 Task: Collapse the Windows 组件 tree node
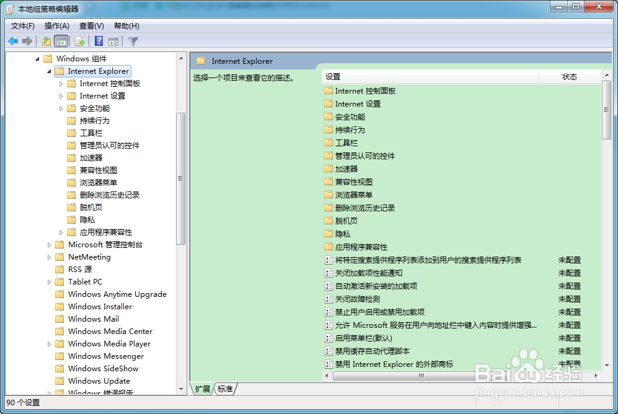(x=37, y=59)
